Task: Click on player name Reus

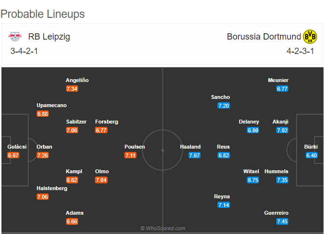Action: pos(223,147)
